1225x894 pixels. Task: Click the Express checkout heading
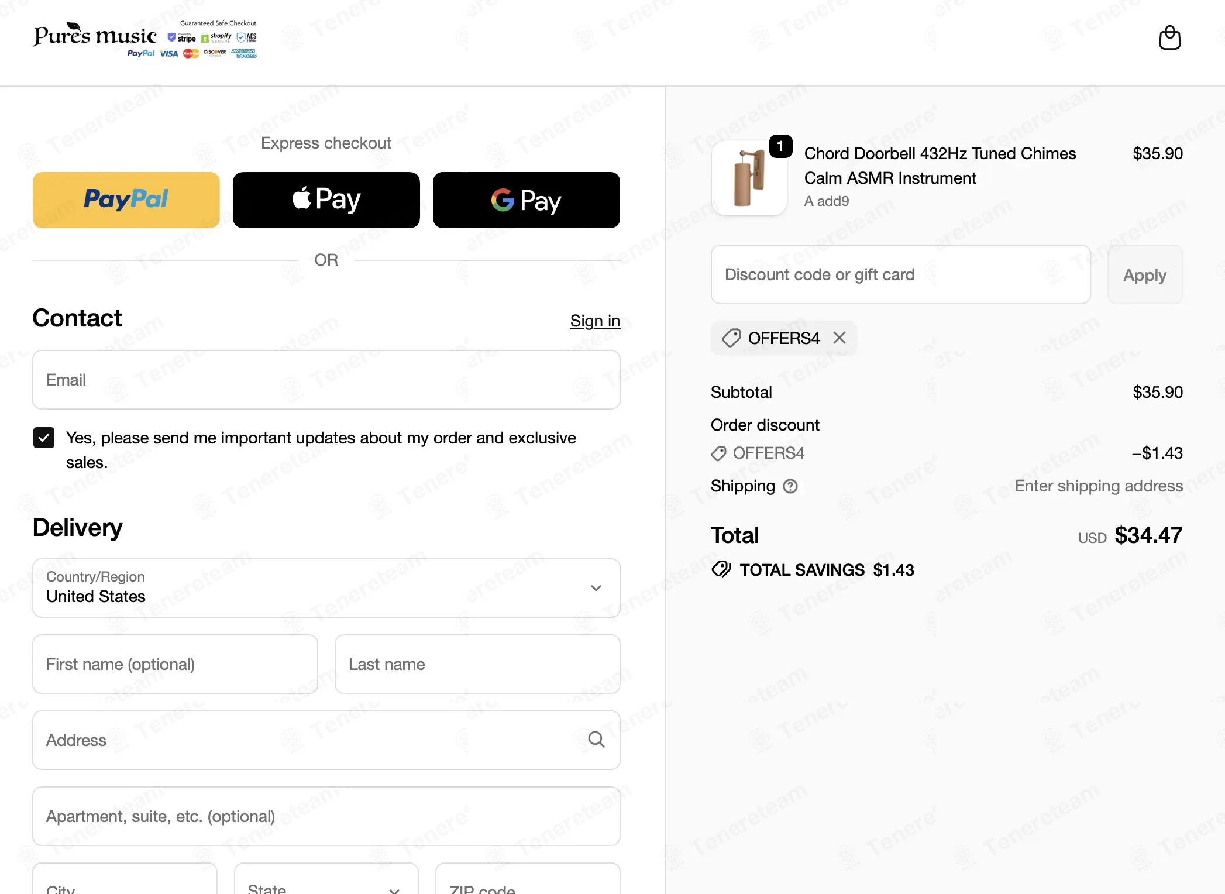point(326,143)
